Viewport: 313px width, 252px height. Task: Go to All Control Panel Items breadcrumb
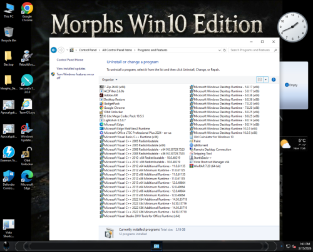tap(117, 50)
